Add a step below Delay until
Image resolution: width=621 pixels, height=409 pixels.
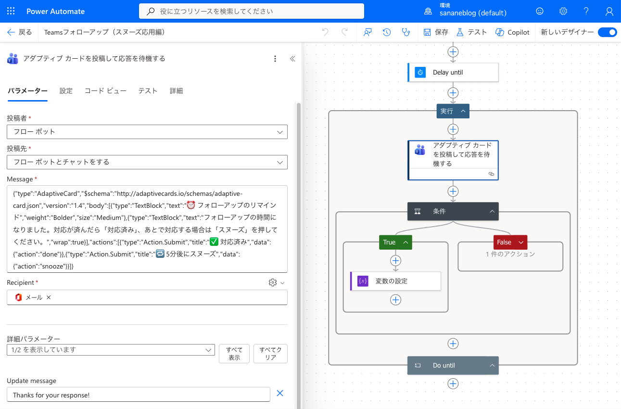[453, 93]
